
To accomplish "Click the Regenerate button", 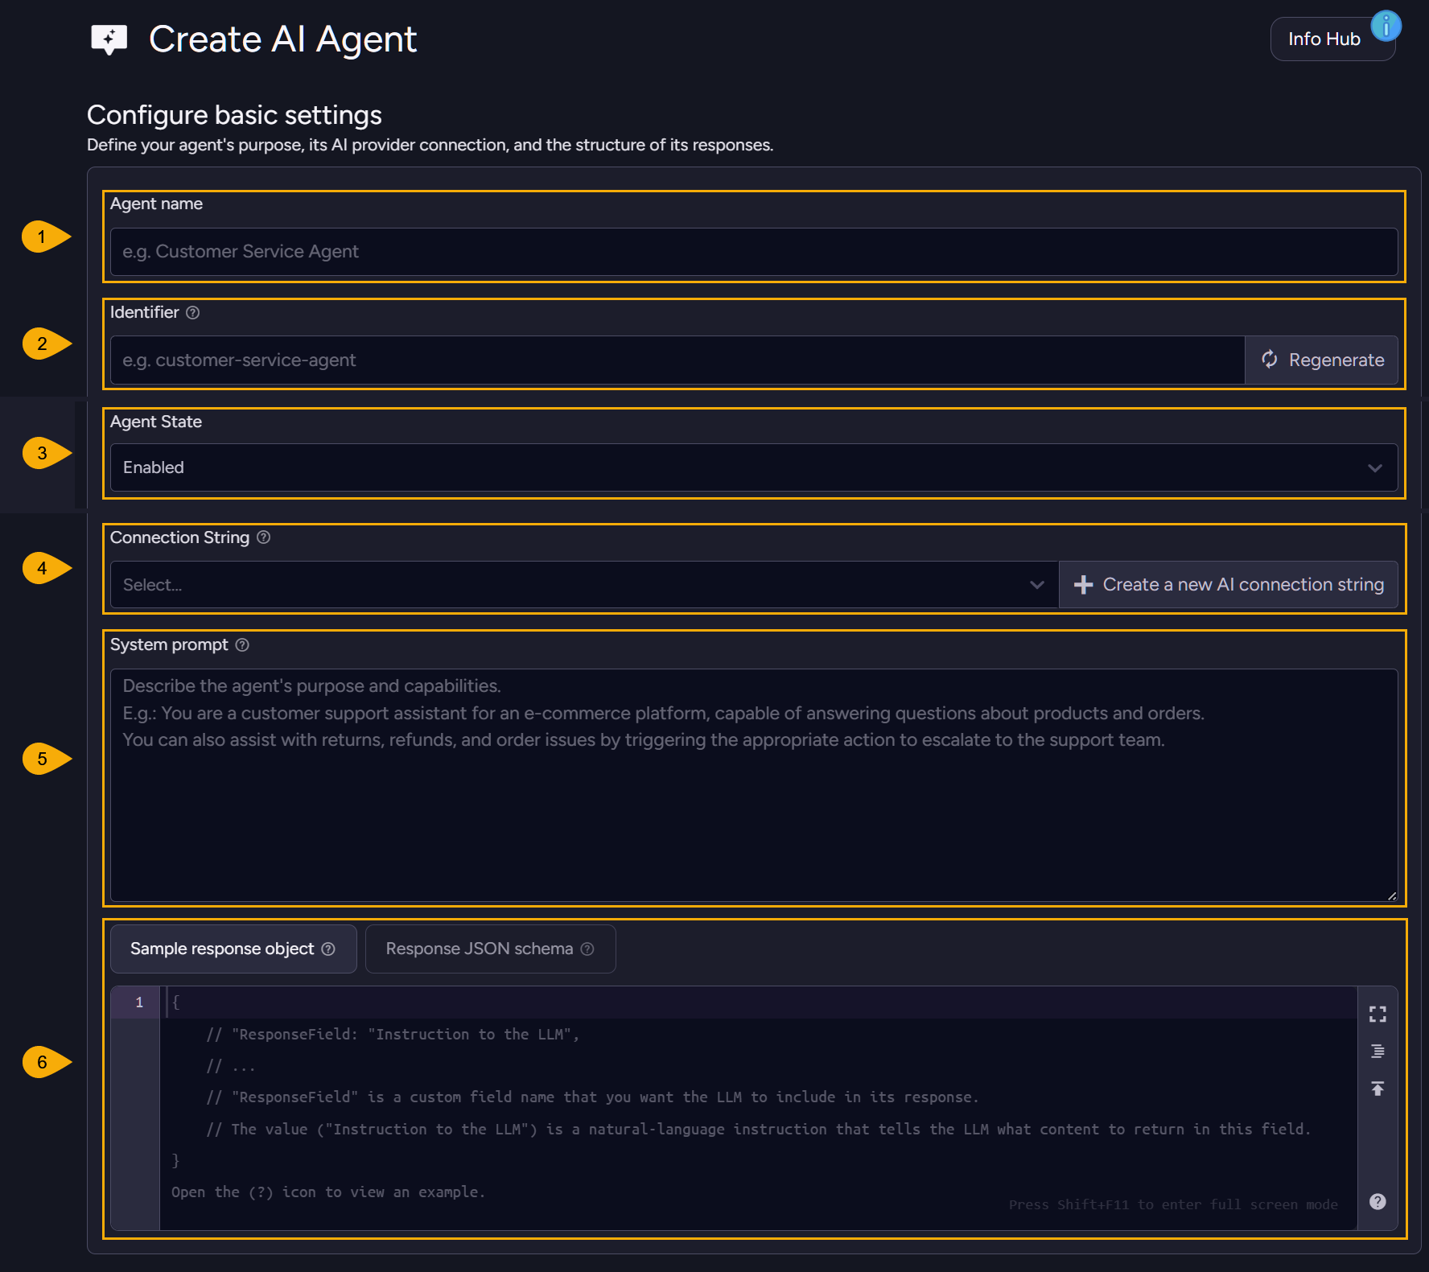I will [1321, 360].
